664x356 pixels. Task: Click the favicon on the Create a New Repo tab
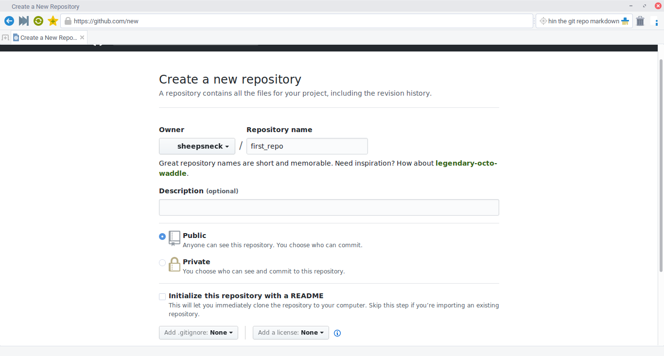tap(16, 37)
